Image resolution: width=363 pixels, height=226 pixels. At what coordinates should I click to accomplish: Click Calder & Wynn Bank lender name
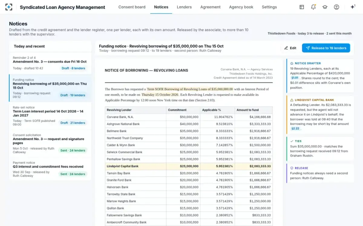coord(121,145)
